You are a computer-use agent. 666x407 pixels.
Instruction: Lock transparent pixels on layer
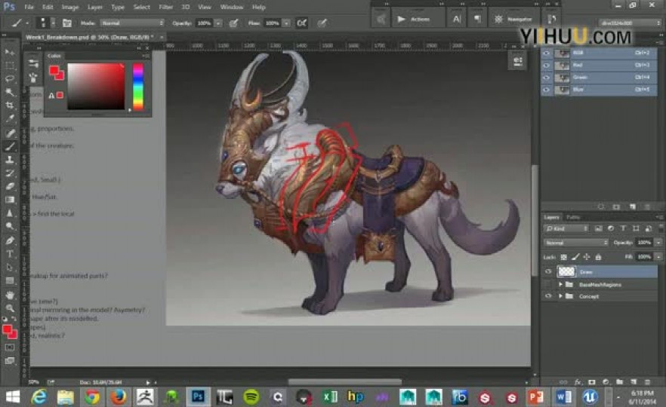coord(563,257)
